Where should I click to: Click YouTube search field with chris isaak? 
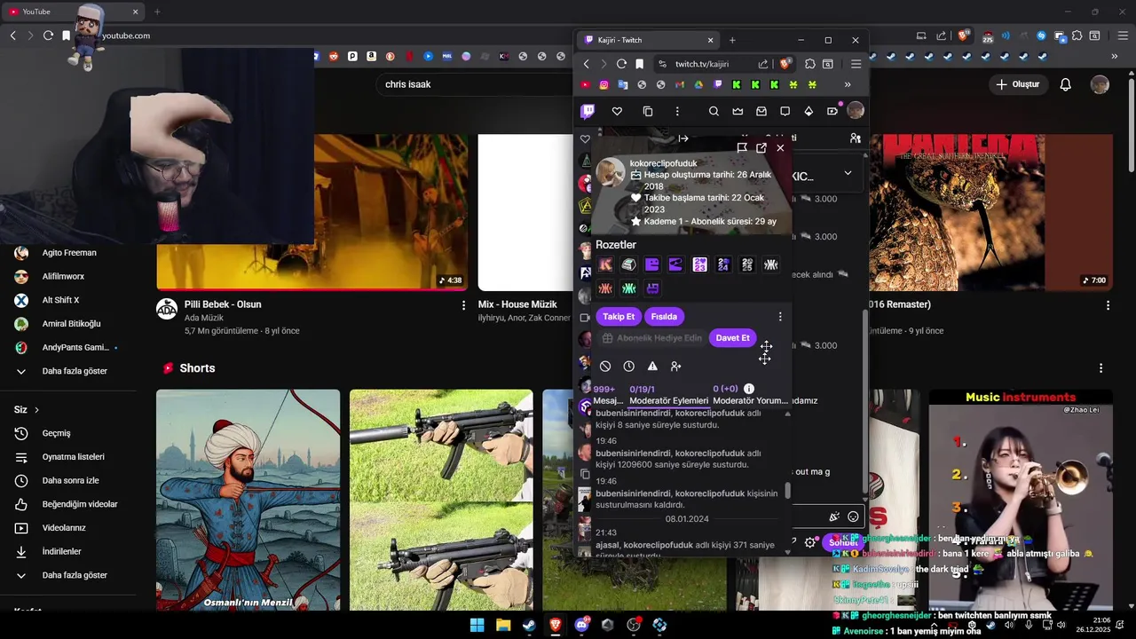click(x=475, y=84)
